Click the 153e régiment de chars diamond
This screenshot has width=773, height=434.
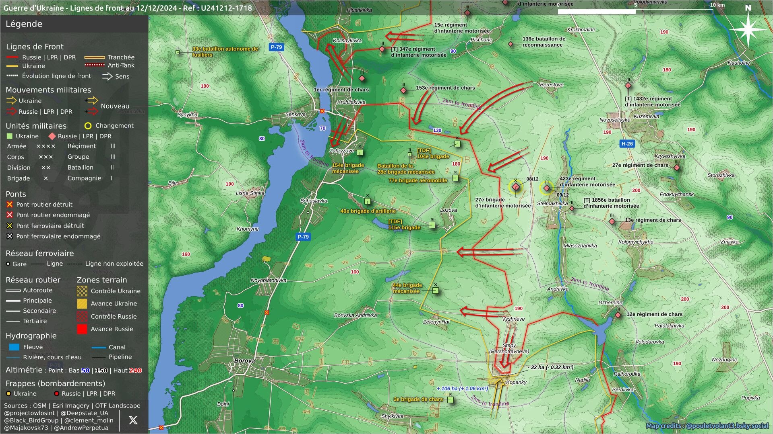coord(403,90)
